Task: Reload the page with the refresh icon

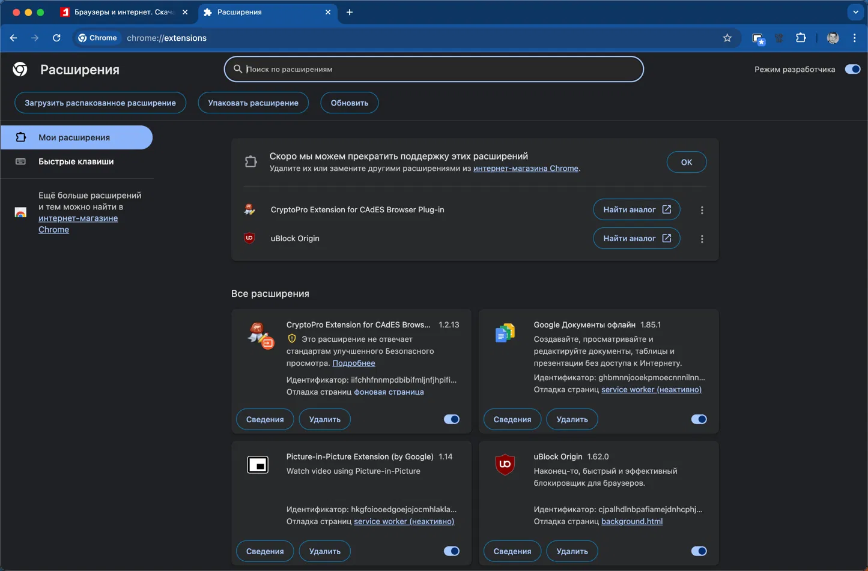Action: click(x=56, y=38)
